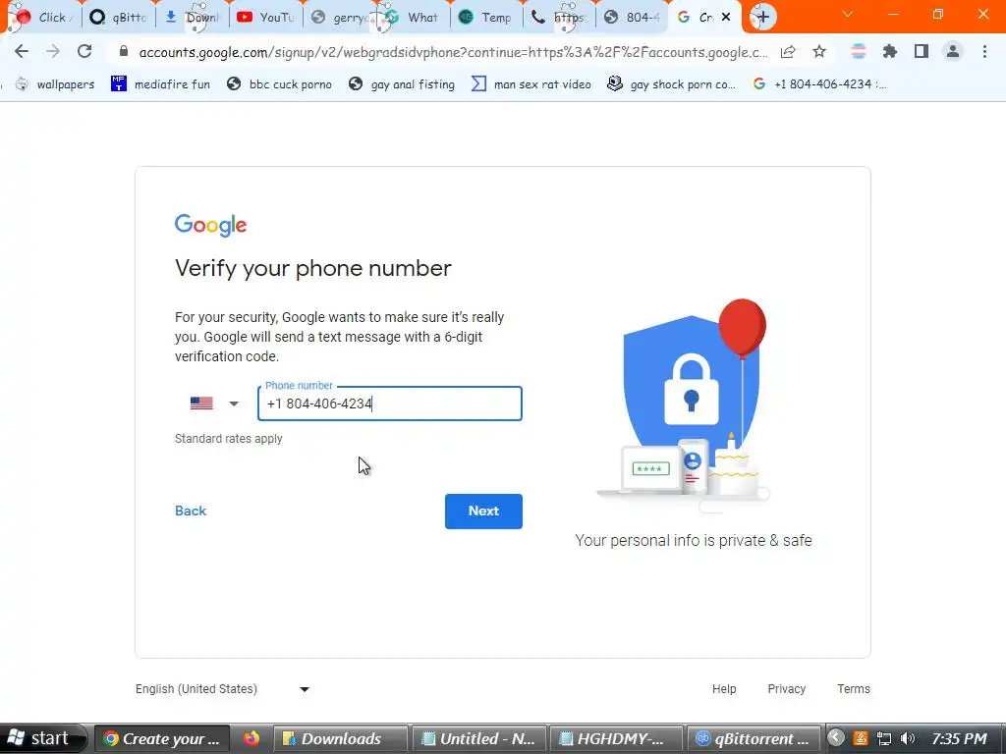Open the extensions puzzle piece icon

(x=890, y=52)
